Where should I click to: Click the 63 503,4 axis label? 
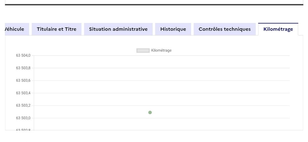coord(23,93)
